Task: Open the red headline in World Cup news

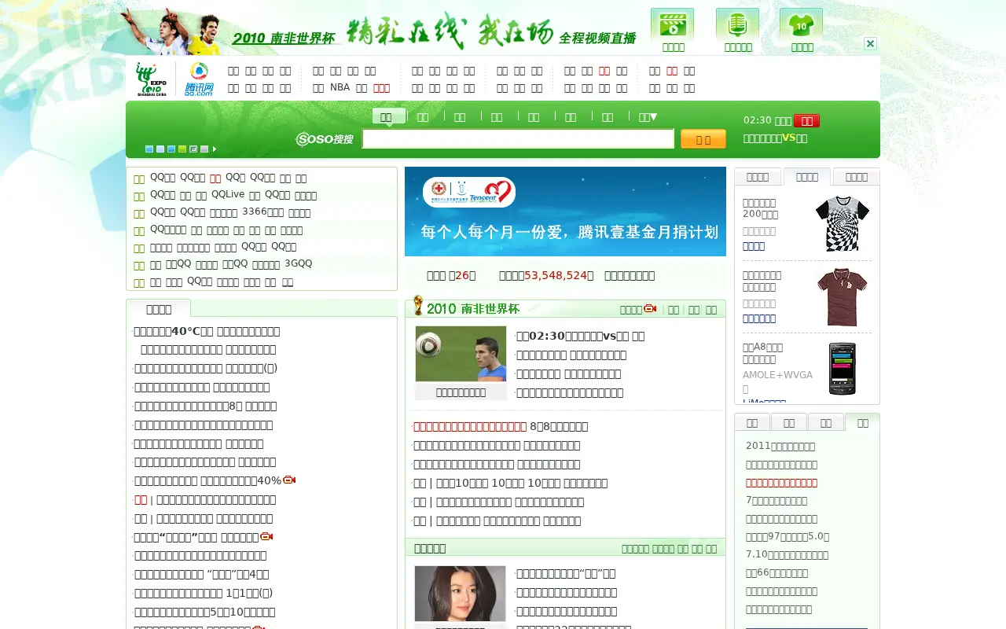Action: 470,426
